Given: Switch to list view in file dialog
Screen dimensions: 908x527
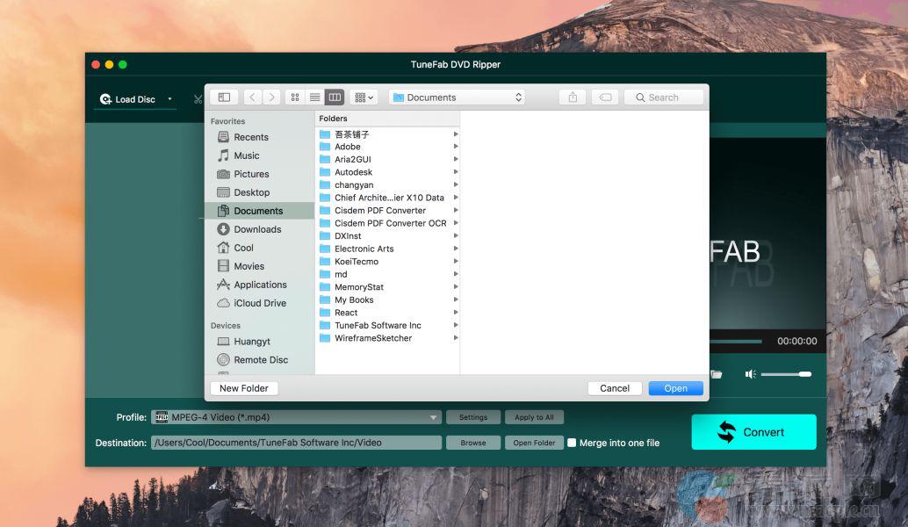Looking at the screenshot, I should point(314,97).
